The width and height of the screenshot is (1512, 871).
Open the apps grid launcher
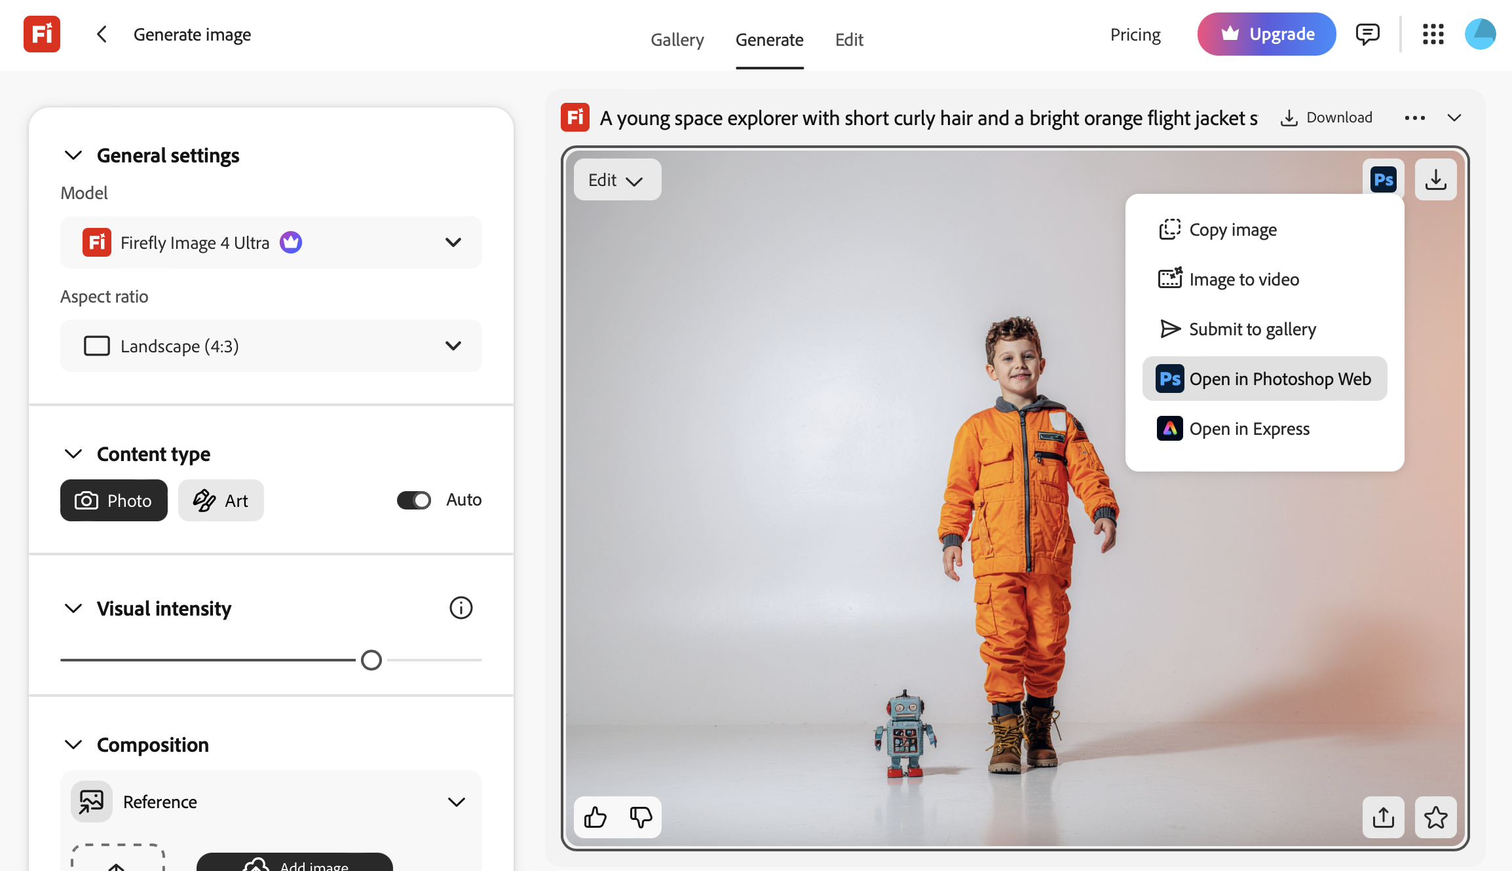pos(1433,34)
